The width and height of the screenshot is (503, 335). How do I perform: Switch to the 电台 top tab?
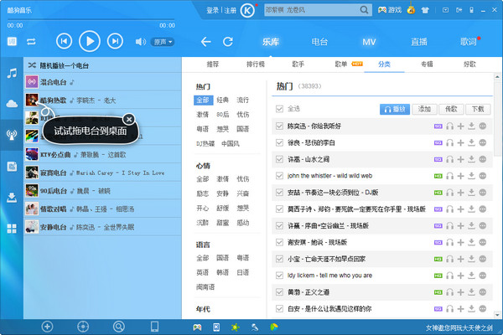pyautogui.click(x=319, y=41)
